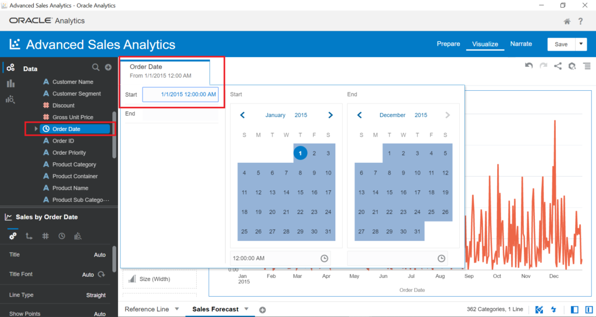This screenshot has width=596, height=317.
Task: Open the refresh data settings icon
Action: pyautogui.click(x=572, y=66)
